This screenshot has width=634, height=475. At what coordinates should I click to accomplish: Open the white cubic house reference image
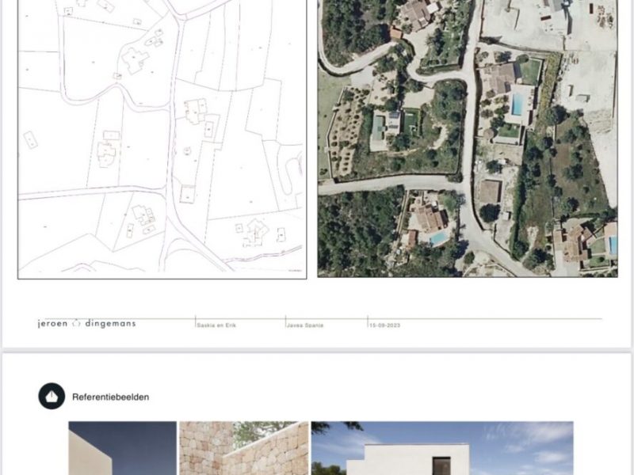[441, 448]
